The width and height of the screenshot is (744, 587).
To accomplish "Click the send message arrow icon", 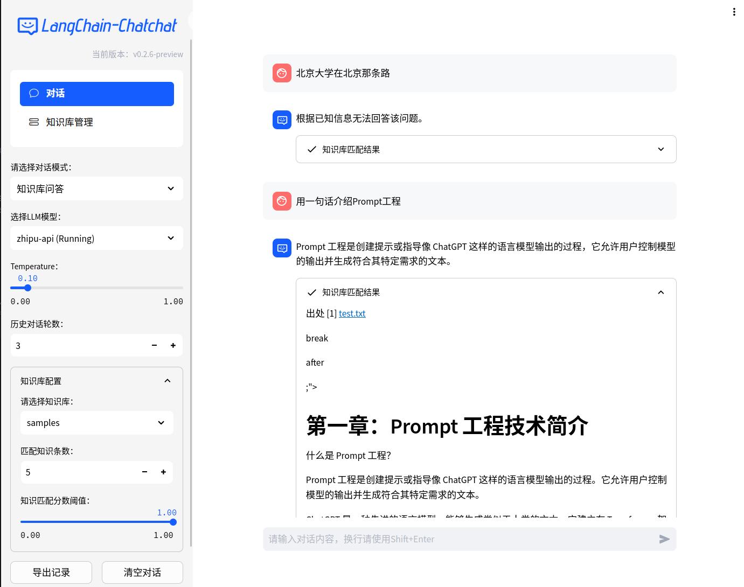I will coord(664,539).
